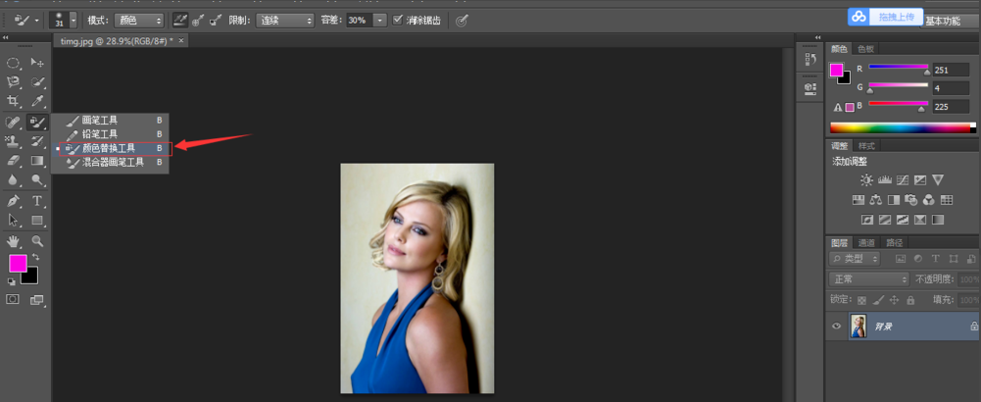Reset default foreground and background colors
Screen dimensions: 981x402
pyautogui.click(x=11, y=281)
